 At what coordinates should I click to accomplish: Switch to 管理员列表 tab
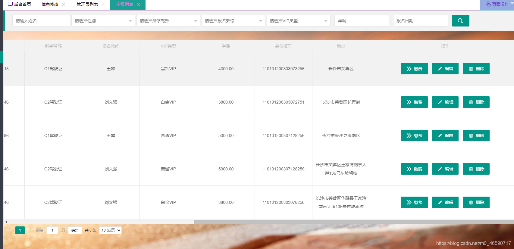point(87,4)
